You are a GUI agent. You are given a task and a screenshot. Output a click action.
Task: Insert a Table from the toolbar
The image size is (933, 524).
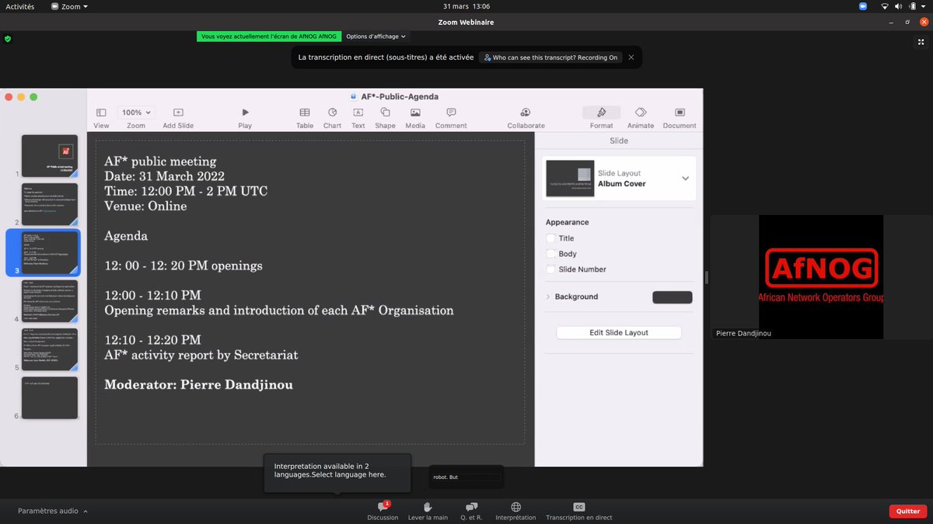coord(305,113)
